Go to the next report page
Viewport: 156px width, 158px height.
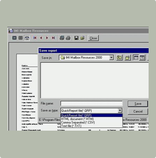point(47,38)
